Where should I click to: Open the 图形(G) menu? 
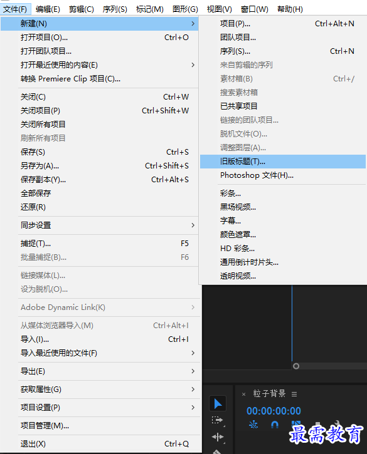[185, 9]
